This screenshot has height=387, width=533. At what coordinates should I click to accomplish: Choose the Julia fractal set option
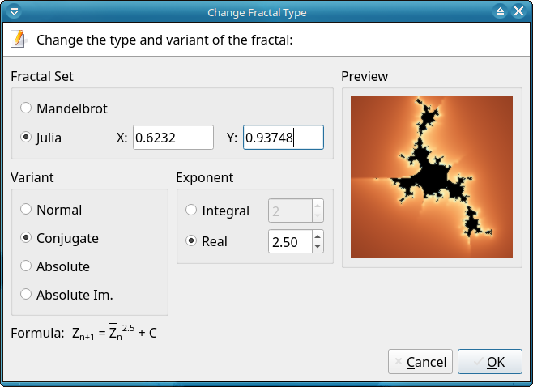click(x=27, y=137)
